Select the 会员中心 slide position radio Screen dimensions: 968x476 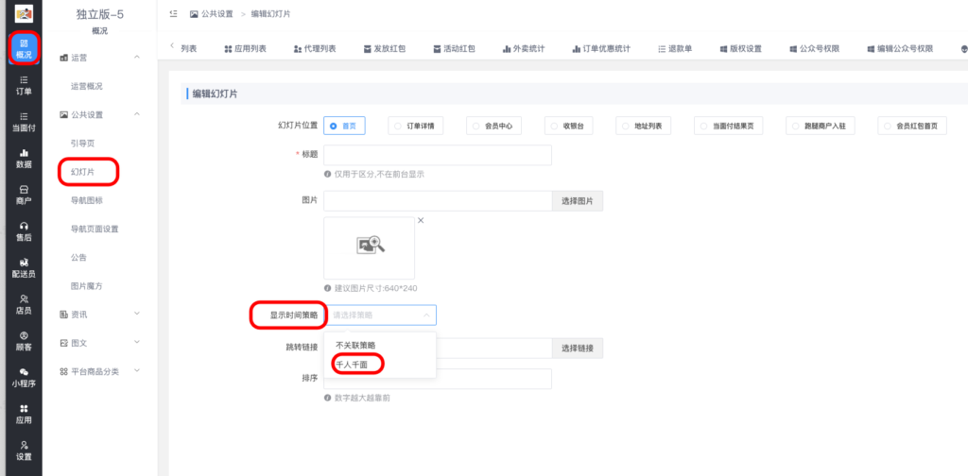pos(493,126)
